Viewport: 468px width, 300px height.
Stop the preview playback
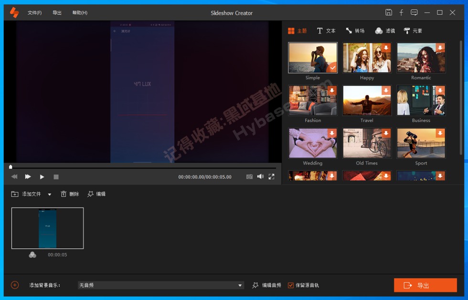tap(56, 177)
